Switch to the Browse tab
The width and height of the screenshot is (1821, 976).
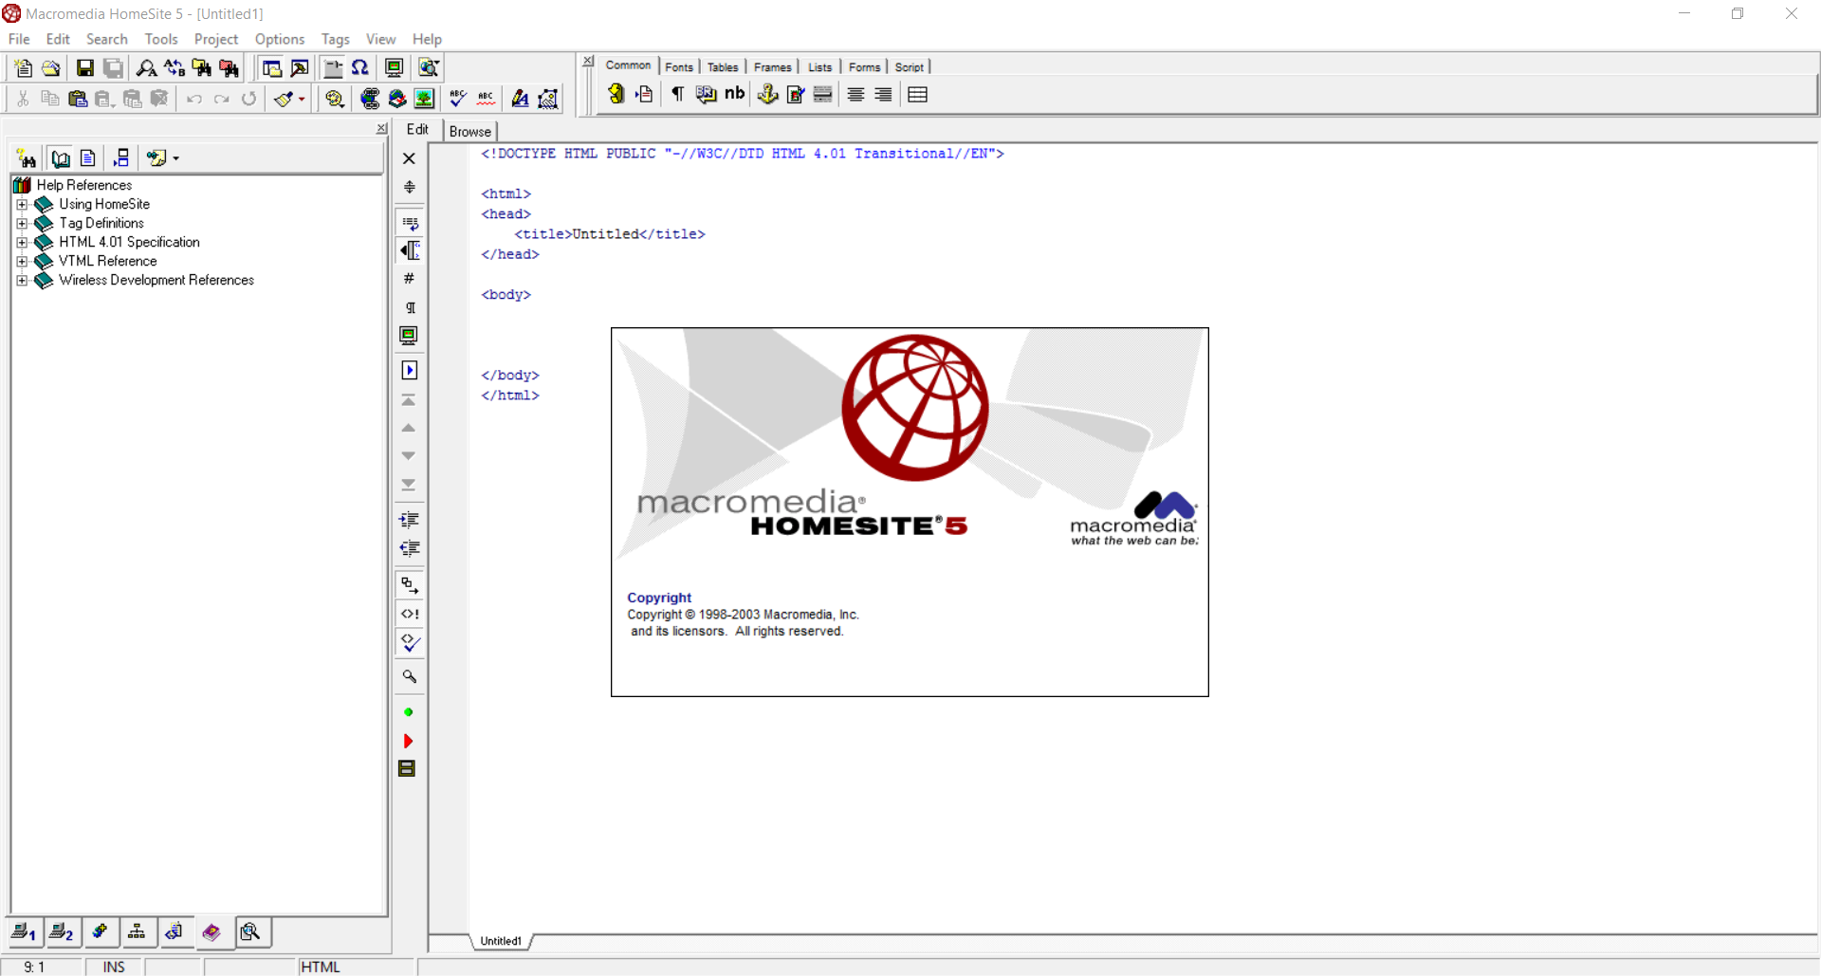point(470,131)
